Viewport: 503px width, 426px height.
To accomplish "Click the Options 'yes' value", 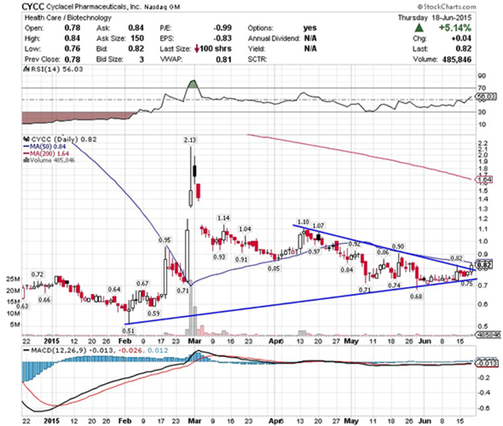I will tap(310, 28).
